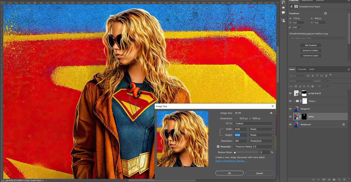Click the Convert to Linked button
The width and height of the screenshot is (351, 182).
click(311, 50)
